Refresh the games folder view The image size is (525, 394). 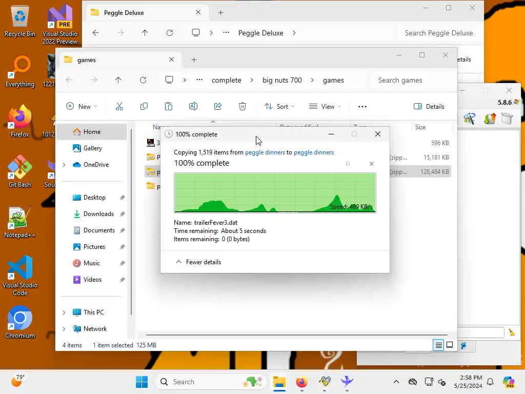pyautogui.click(x=143, y=80)
